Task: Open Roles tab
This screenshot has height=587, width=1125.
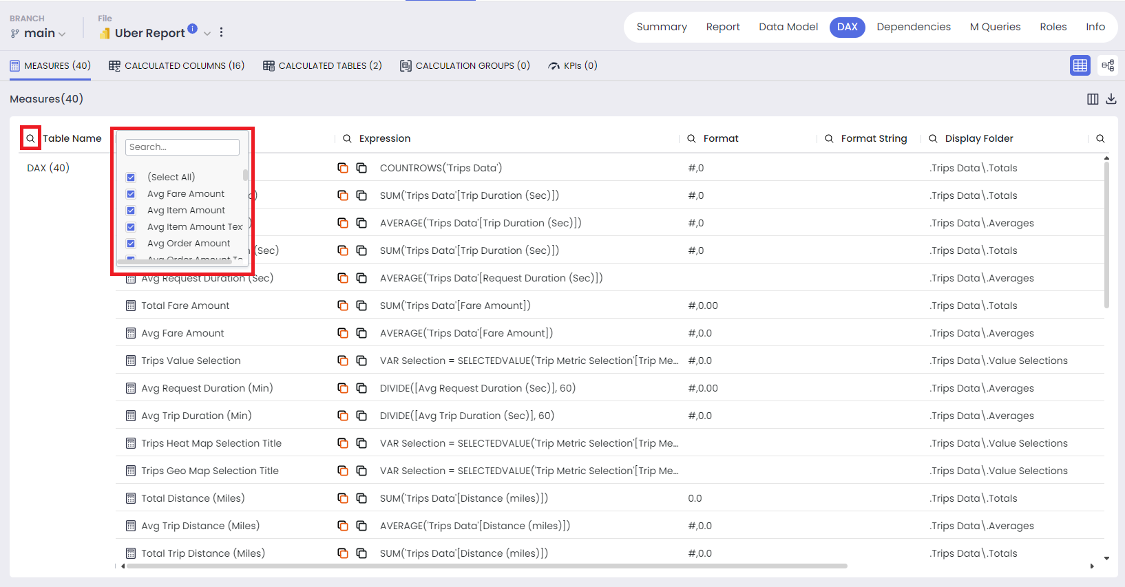Action: point(1053,27)
